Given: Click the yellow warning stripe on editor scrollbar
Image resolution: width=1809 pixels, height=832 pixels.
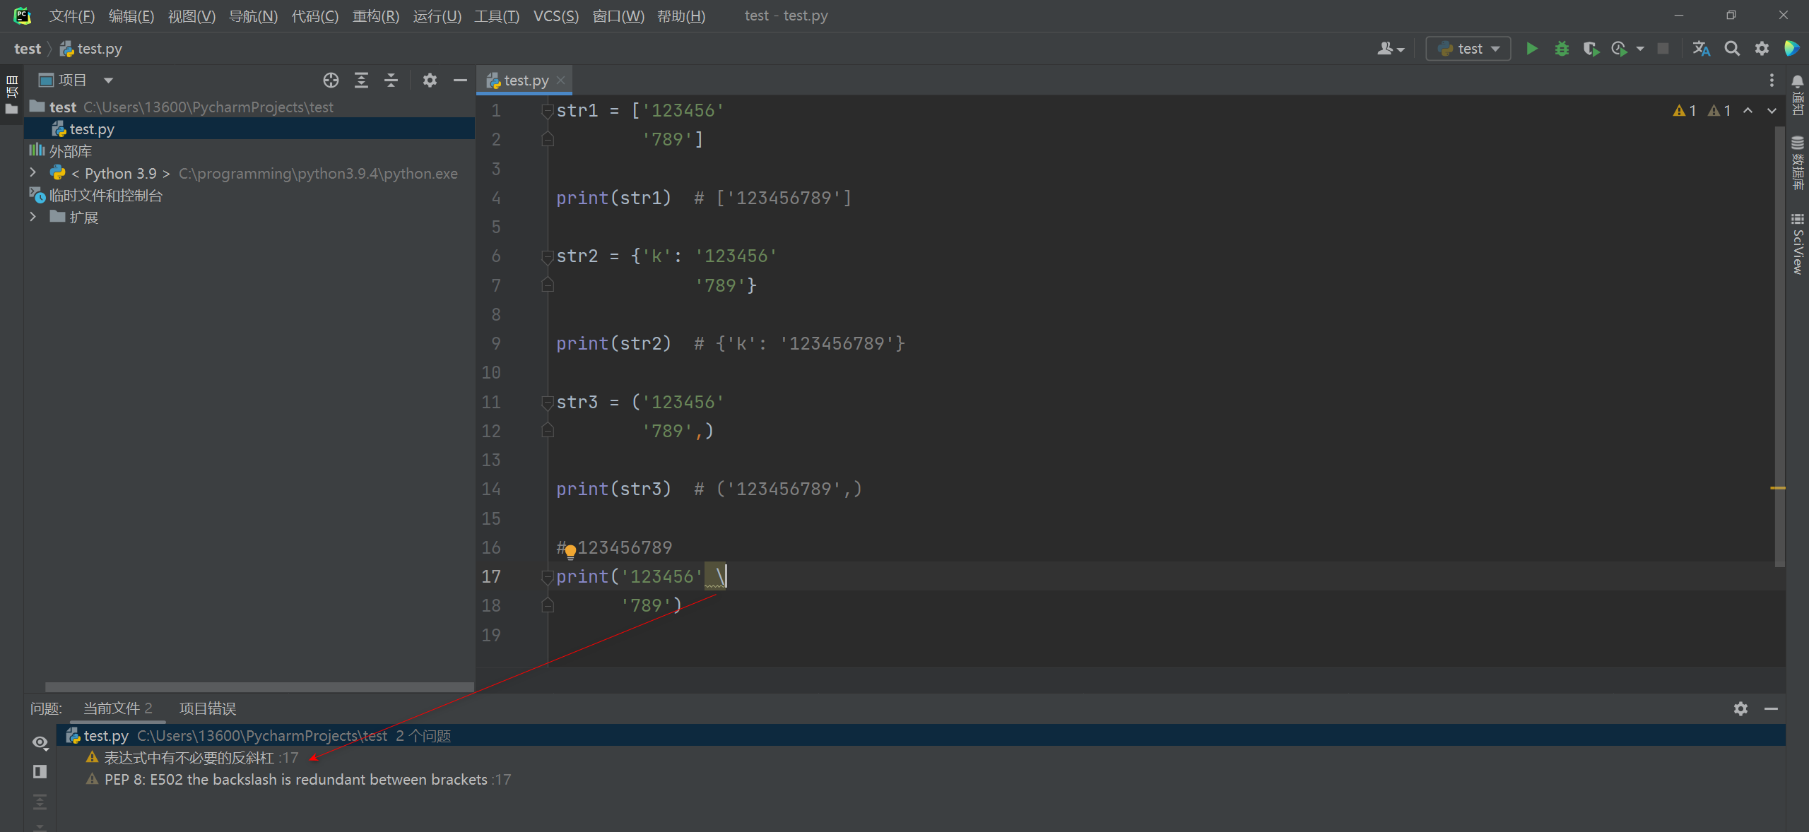Looking at the screenshot, I should [x=1778, y=488].
